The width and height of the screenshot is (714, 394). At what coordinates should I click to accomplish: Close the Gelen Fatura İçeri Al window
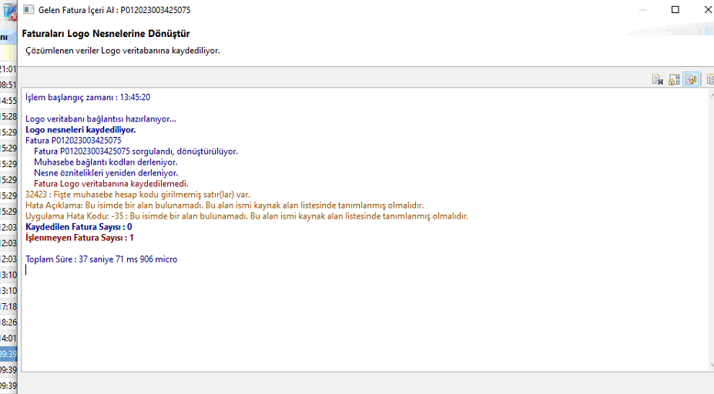706,10
